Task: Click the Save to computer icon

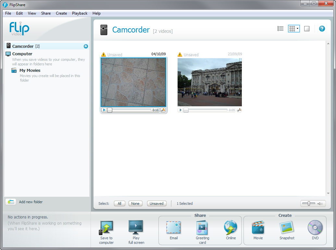Action: tap(106, 228)
